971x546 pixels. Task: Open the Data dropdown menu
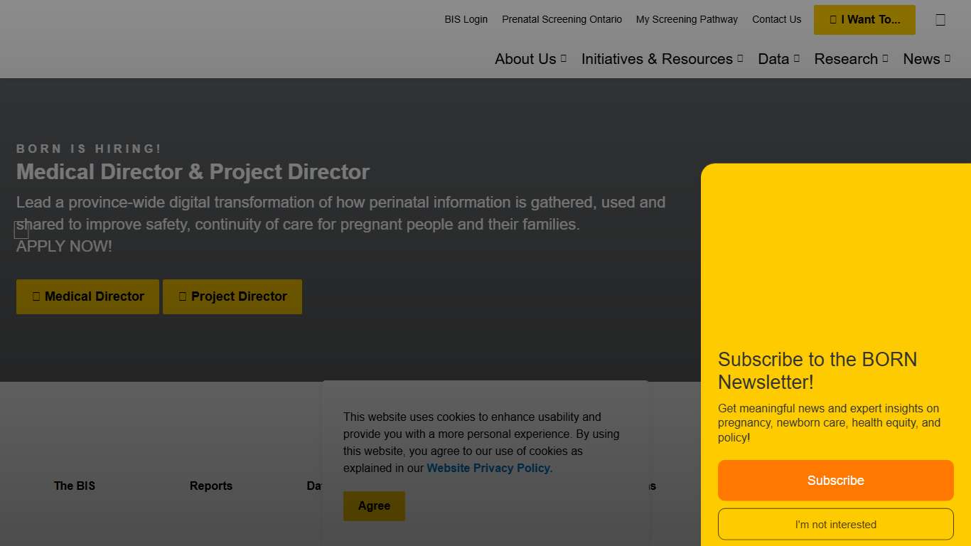click(x=778, y=59)
